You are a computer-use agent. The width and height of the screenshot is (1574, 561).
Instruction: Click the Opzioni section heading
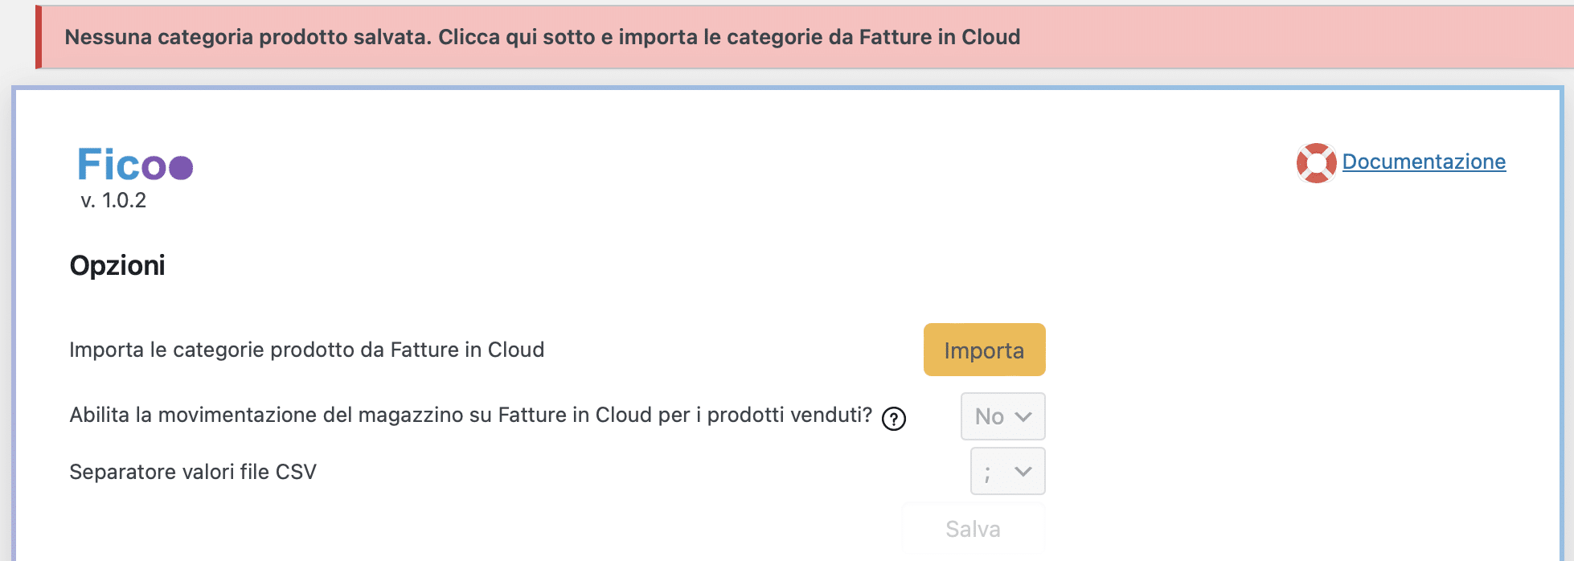pos(117,265)
